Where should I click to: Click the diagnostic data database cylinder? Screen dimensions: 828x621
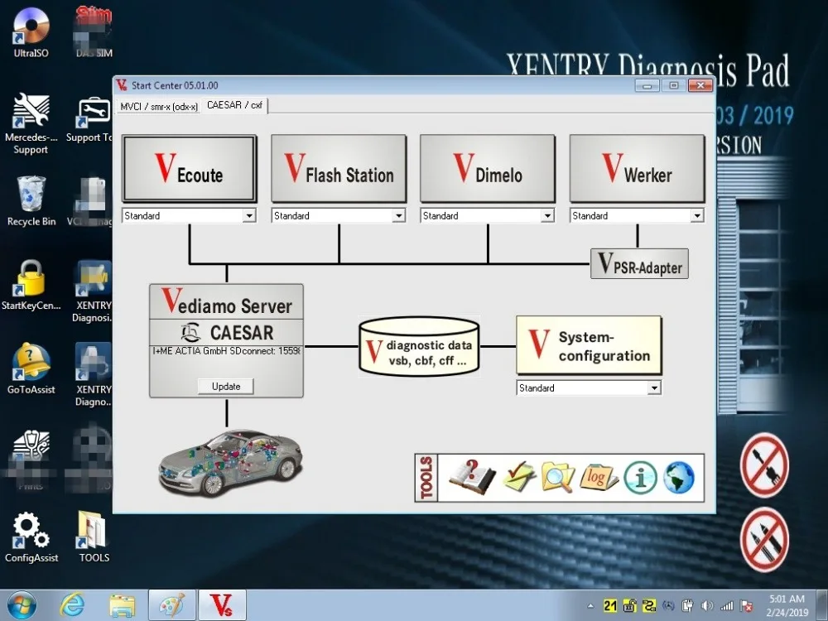tap(419, 346)
